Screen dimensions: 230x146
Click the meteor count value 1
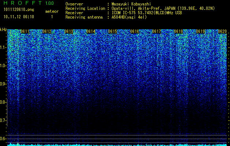(52, 17)
